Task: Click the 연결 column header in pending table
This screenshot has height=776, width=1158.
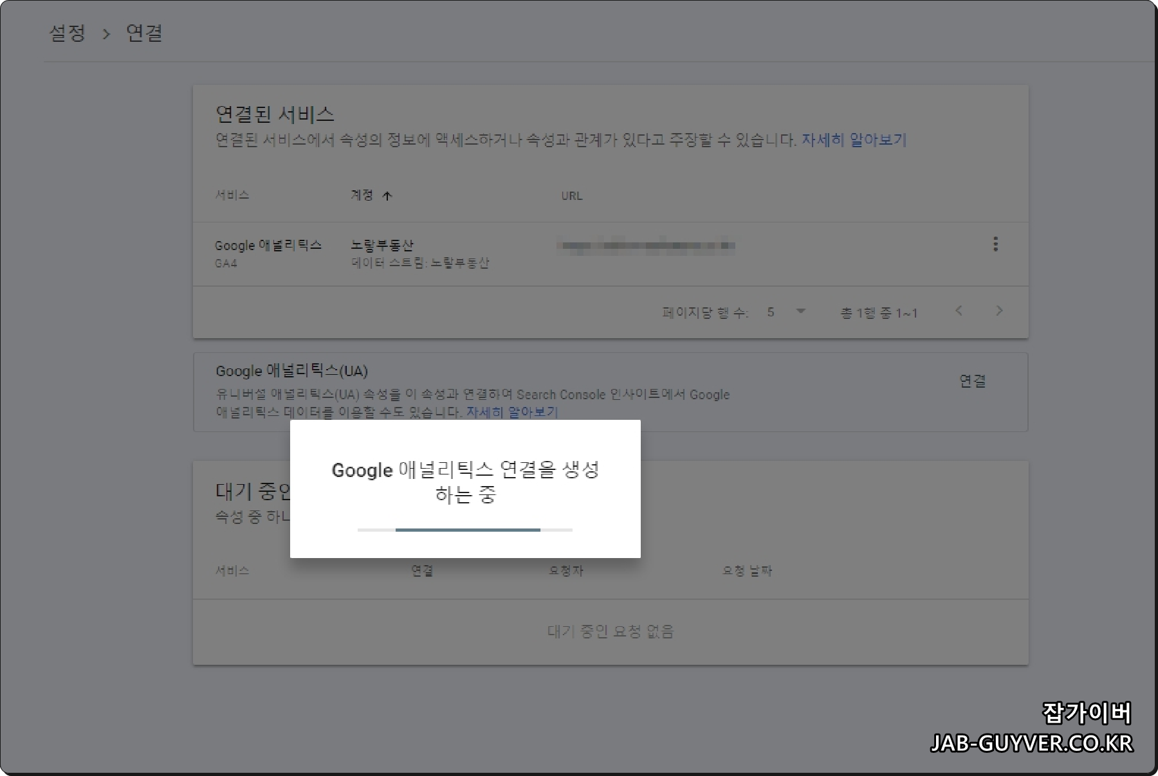Action: [x=422, y=570]
